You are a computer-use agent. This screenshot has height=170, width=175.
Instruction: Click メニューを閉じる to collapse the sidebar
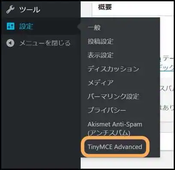(x=45, y=43)
